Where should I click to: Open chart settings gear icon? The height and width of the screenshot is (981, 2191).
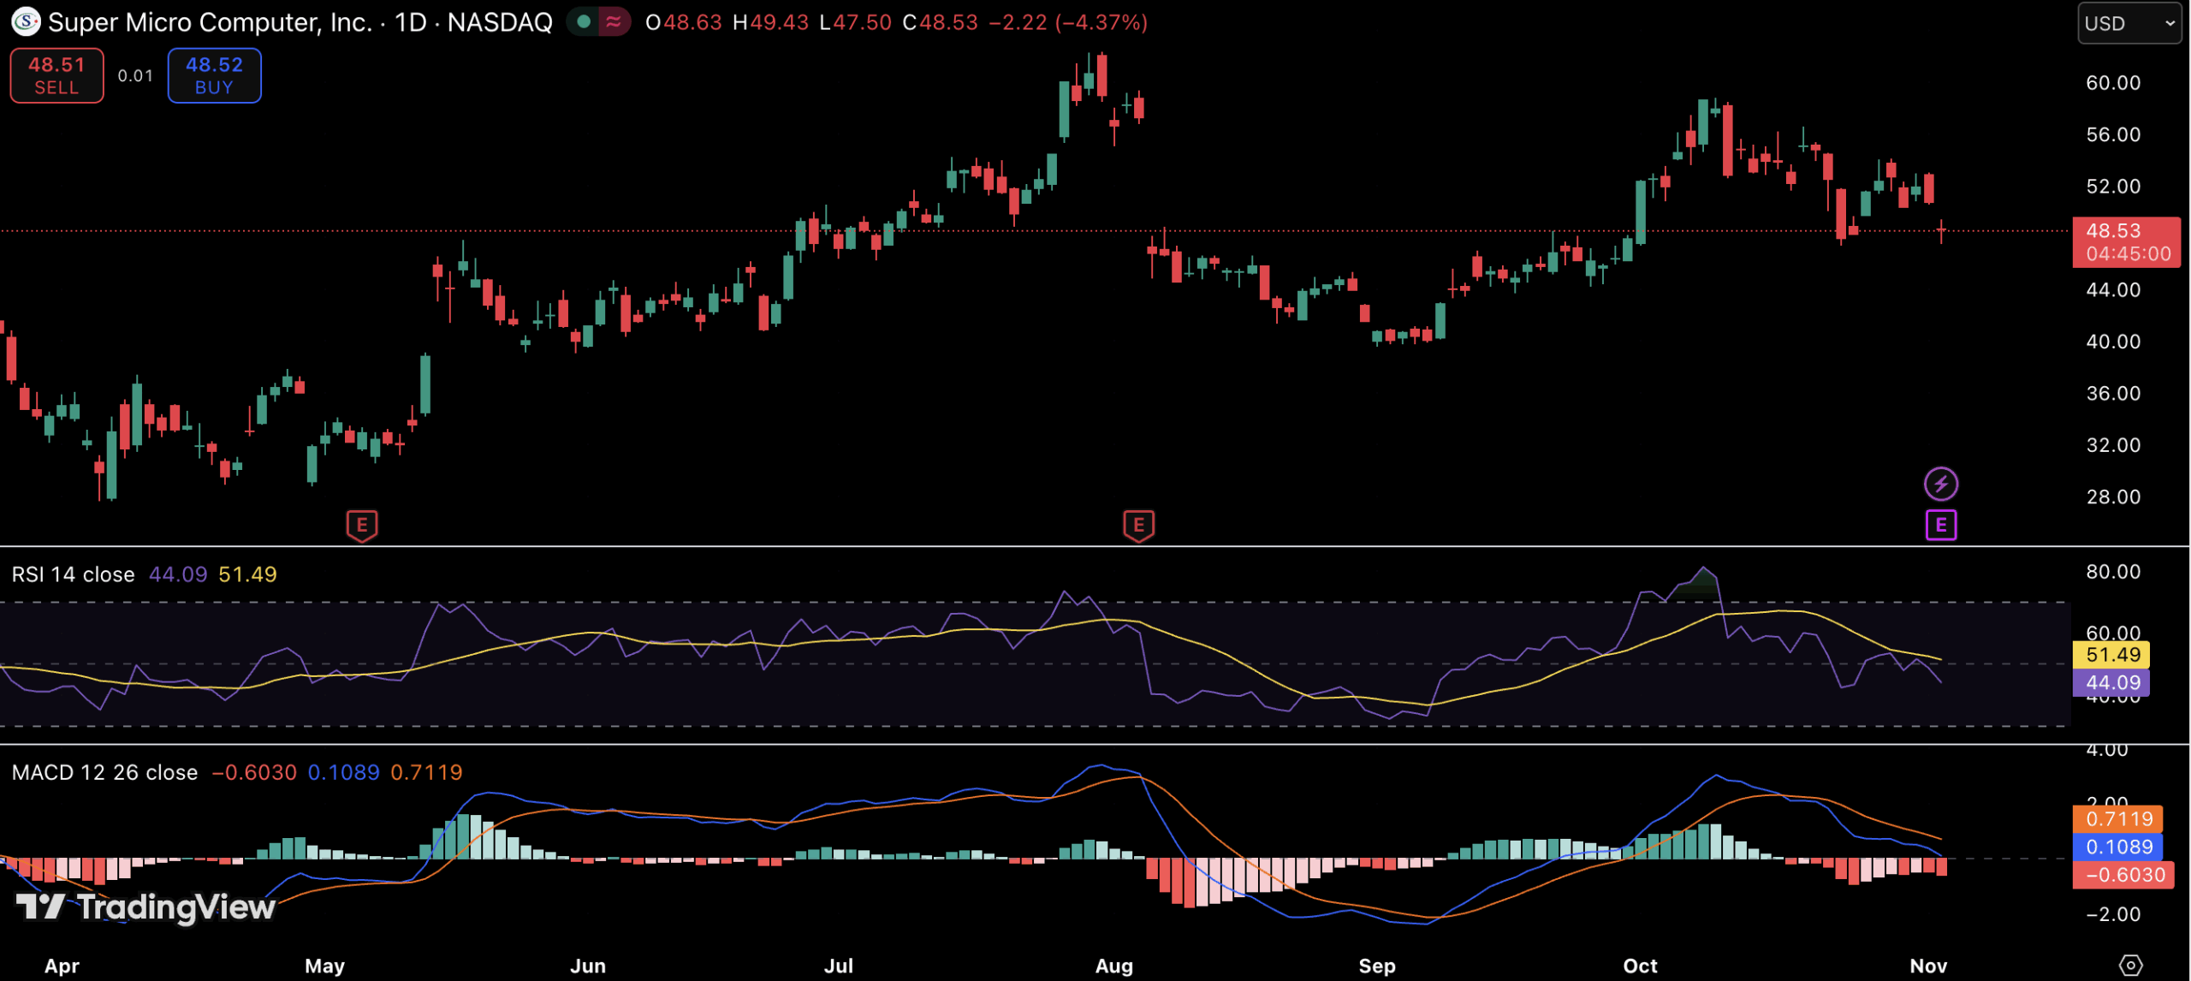tap(2130, 966)
